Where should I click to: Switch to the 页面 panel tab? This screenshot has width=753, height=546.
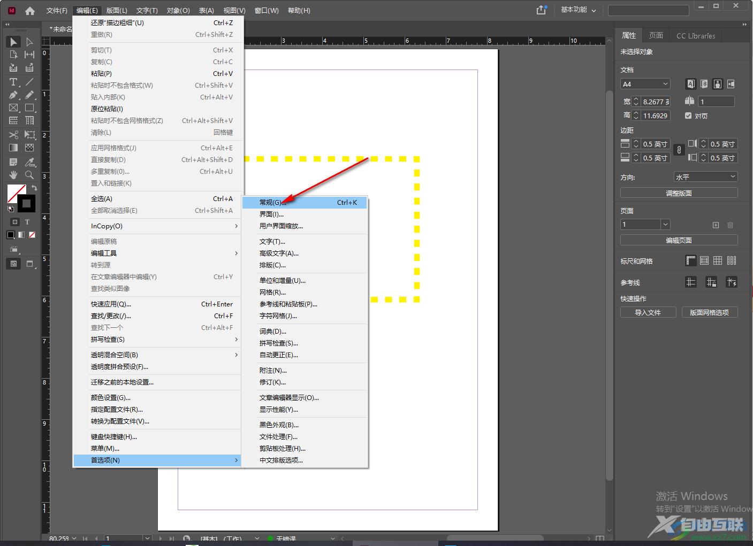point(656,35)
